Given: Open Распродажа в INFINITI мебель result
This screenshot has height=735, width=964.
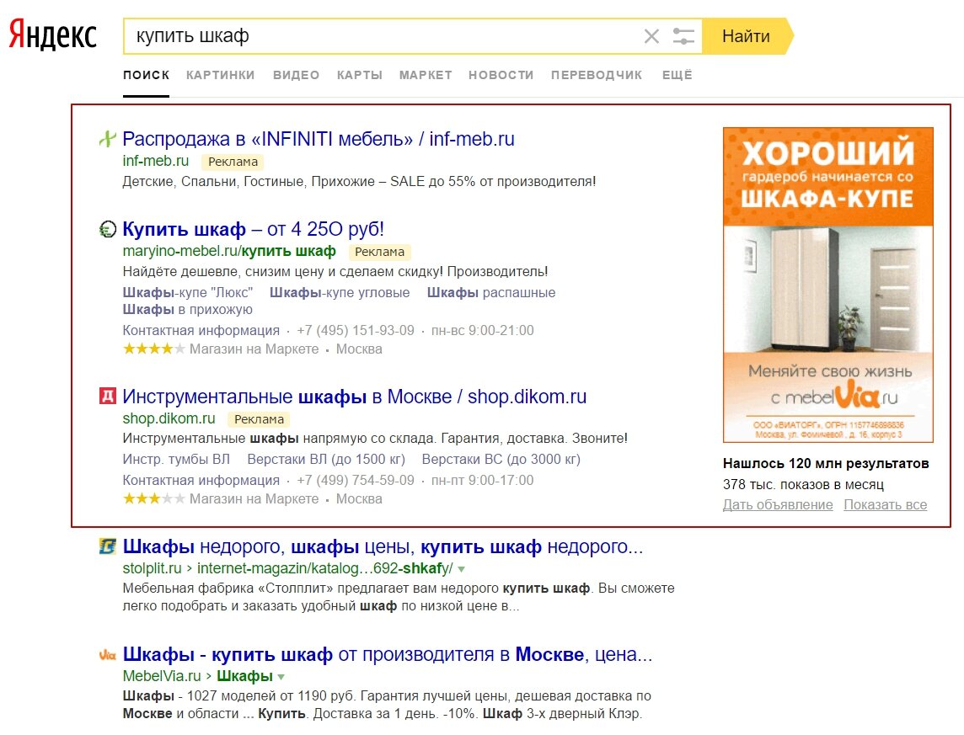Looking at the screenshot, I should pyautogui.click(x=319, y=139).
